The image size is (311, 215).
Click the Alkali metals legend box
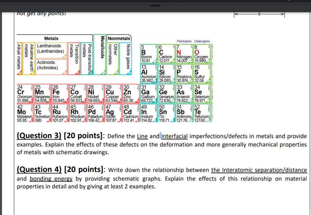click(x=19, y=59)
